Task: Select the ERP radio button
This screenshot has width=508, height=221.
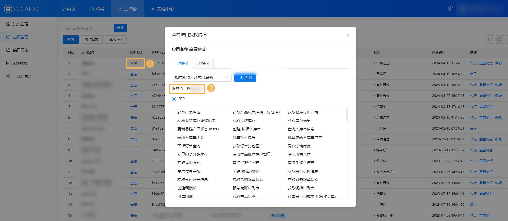Action: click(174, 99)
